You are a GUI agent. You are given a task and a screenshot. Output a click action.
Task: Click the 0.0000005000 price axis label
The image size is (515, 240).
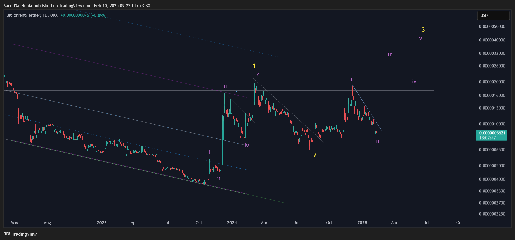coord(492,166)
